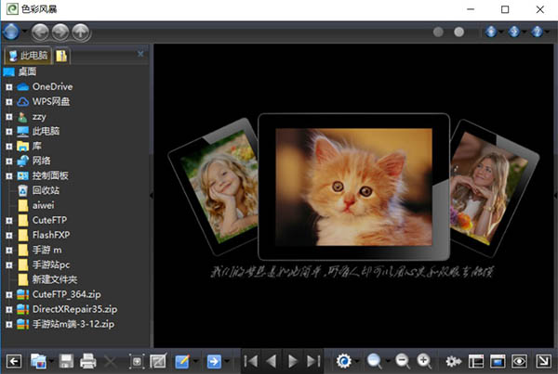Close the folder panel with the X
This screenshot has height=374, width=558.
tap(140, 54)
